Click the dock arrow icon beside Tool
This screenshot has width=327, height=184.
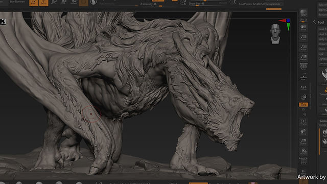(314, 22)
